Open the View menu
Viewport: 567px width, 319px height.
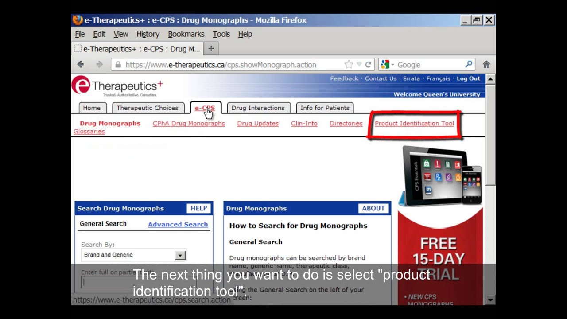[x=121, y=34]
